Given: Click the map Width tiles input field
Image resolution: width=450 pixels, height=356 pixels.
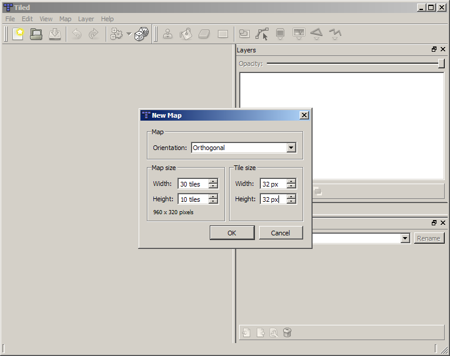Looking at the screenshot, I should pyautogui.click(x=193, y=184).
